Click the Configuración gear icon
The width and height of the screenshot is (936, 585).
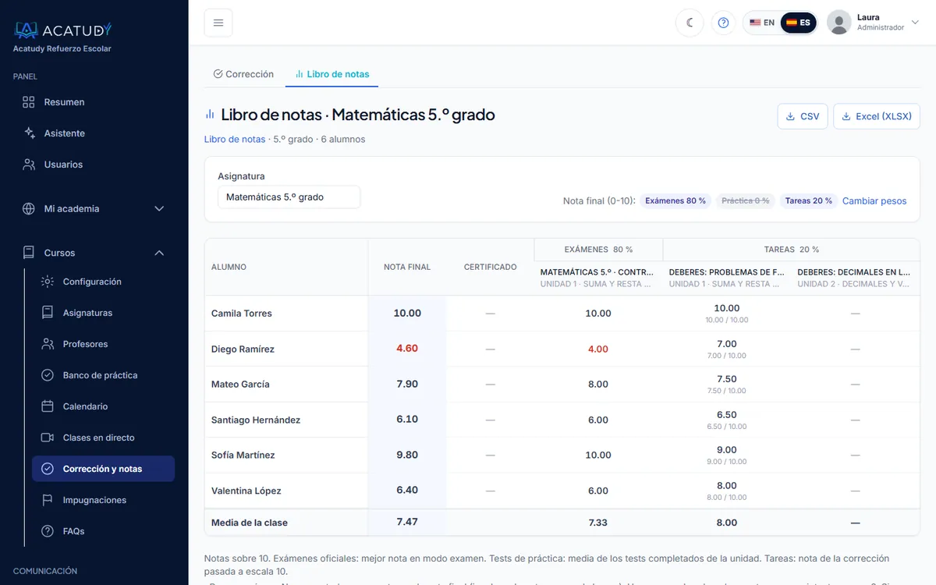48,282
